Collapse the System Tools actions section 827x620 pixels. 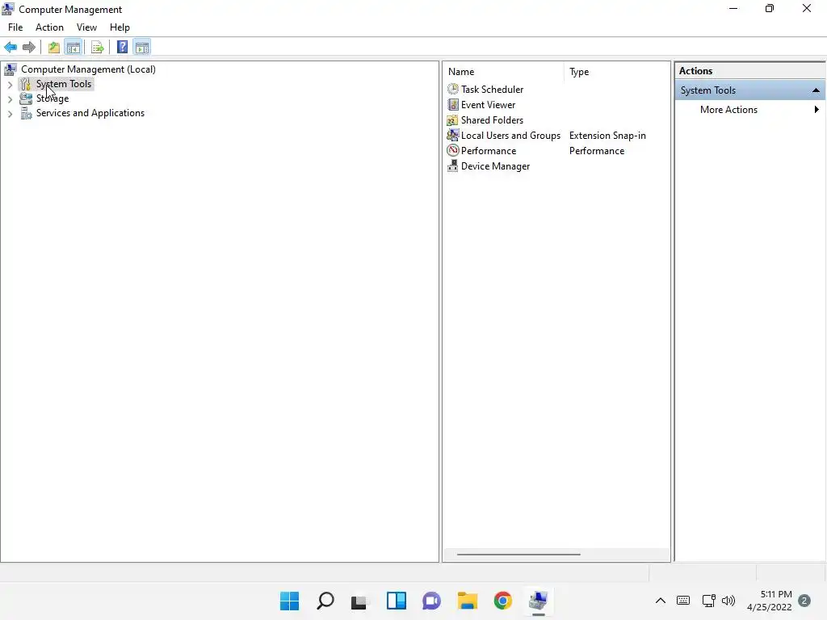coord(816,90)
